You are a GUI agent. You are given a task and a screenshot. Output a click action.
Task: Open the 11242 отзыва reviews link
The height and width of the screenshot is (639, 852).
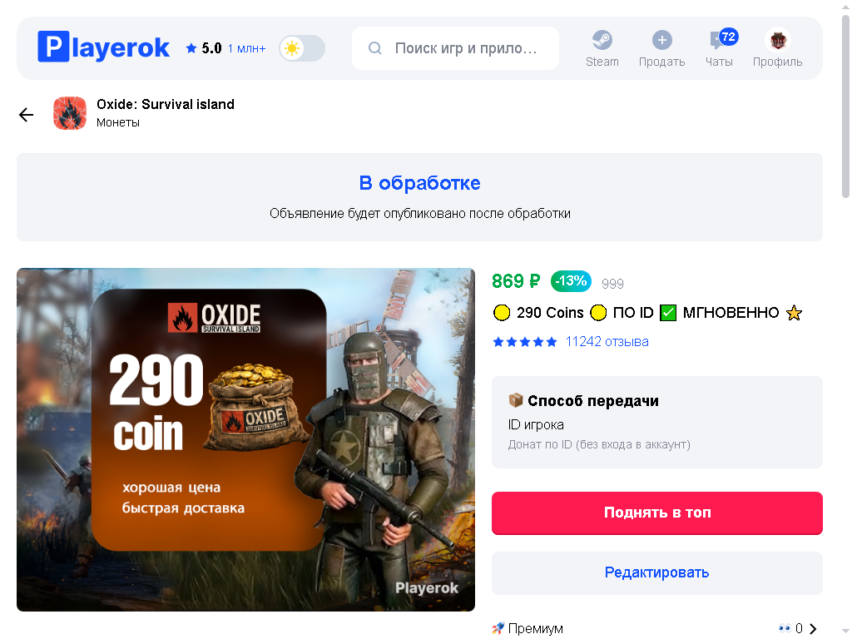coord(607,342)
